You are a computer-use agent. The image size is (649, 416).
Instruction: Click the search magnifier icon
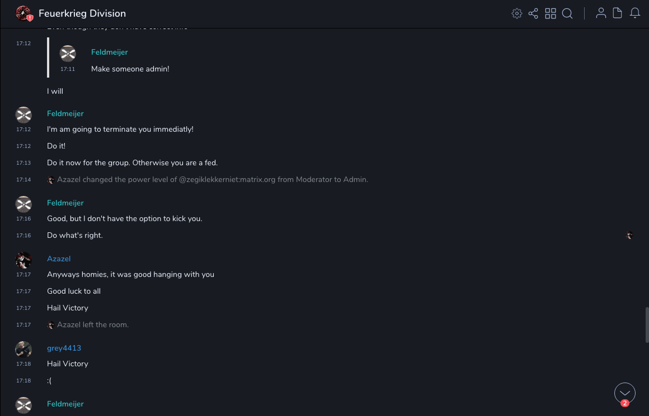567,13
